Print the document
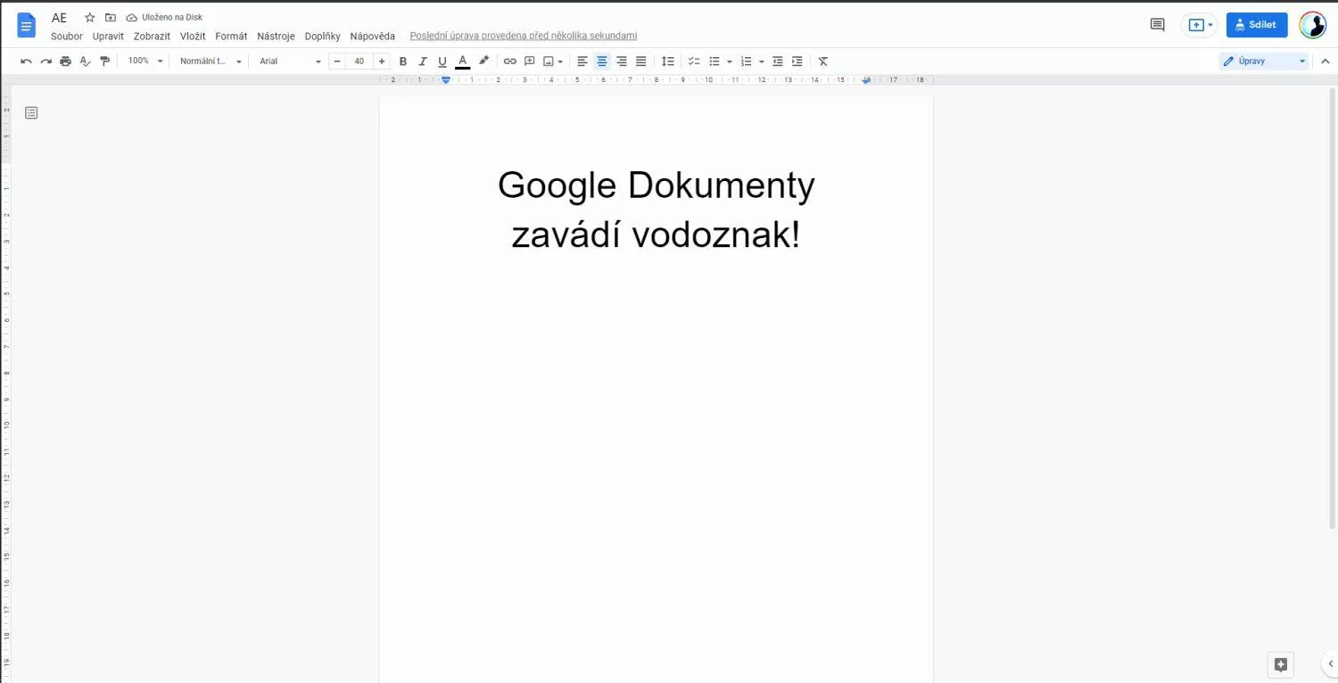Screen dimensions: 1338x683 [65, 62]
